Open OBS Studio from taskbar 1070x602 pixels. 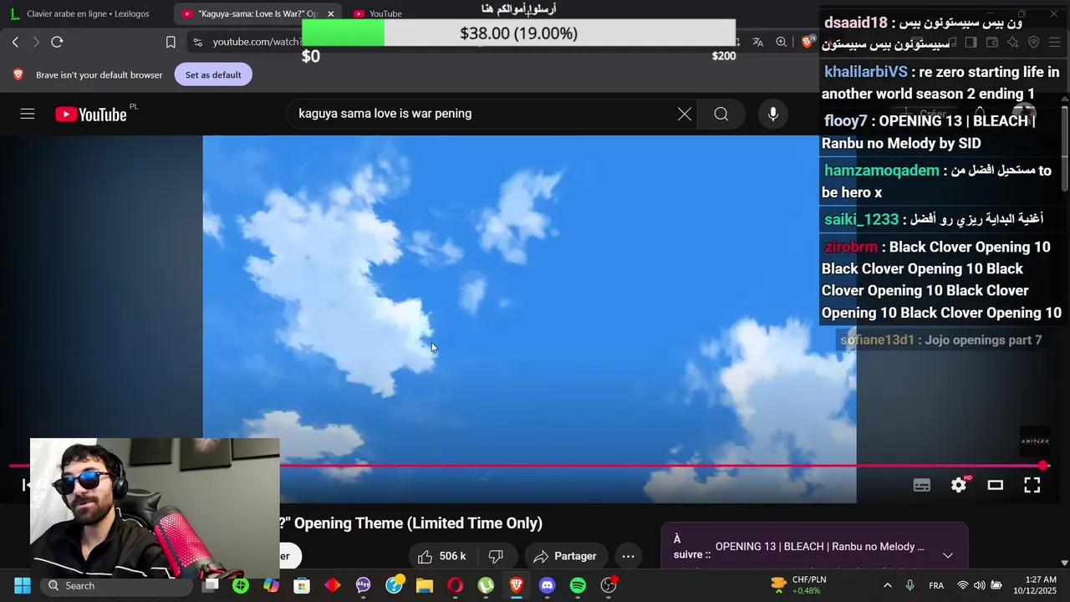[x=609, y=585]
